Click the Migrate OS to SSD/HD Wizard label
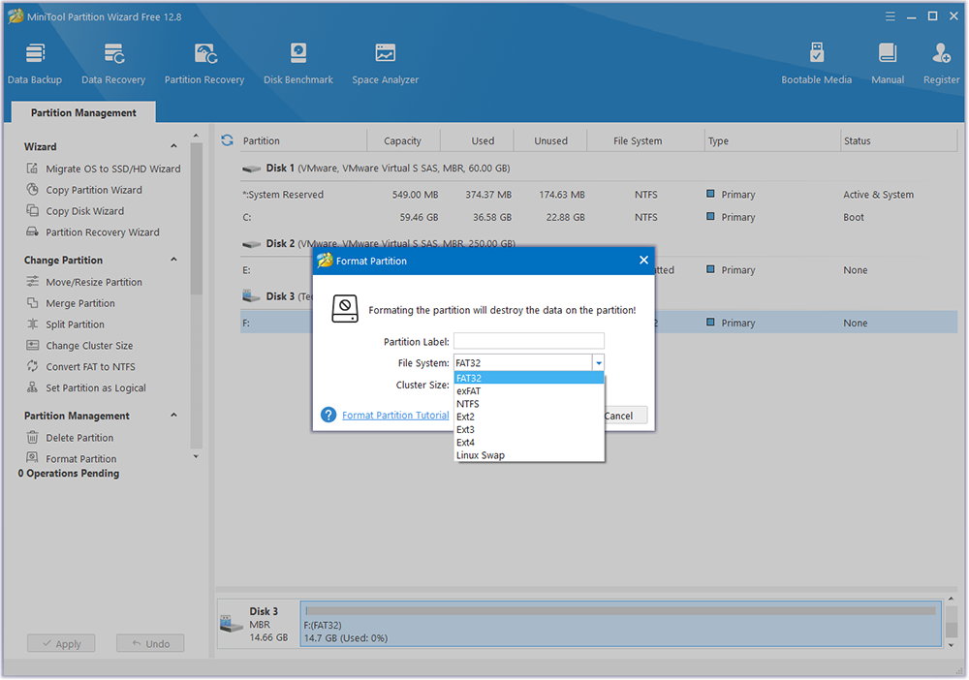969x680 pixels. pyautogui.click(x=113, y=169)
